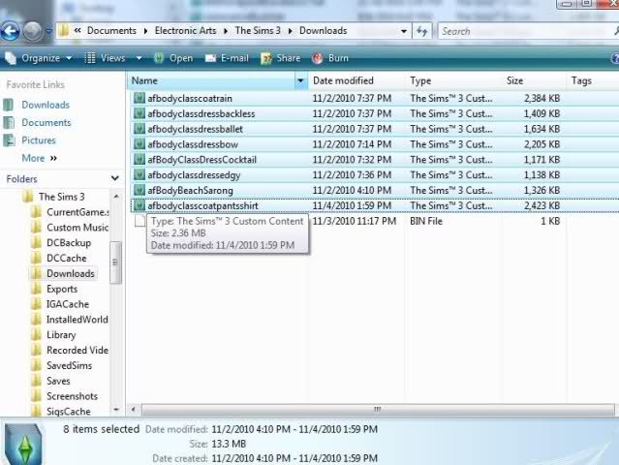Select the InstalledWorld folder

pos(77,320)
